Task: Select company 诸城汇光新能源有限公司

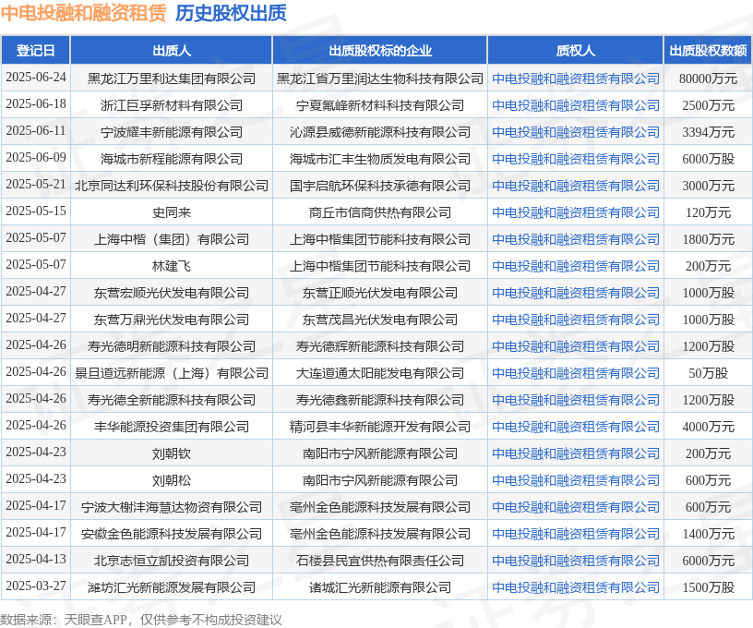Action: pyautogui.click(x=380, y=587)
